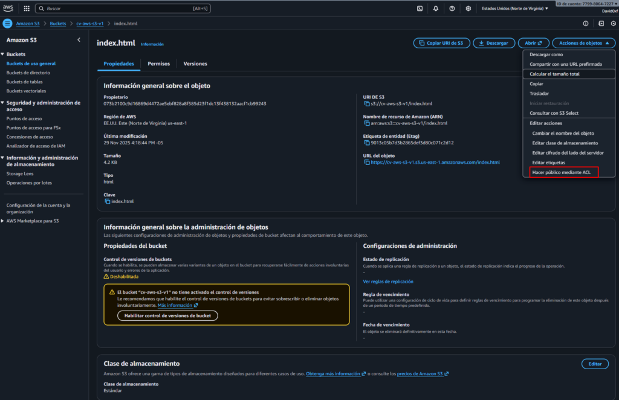
Task: Open the Ver reglas de replicación link
Action: [388, 282]
